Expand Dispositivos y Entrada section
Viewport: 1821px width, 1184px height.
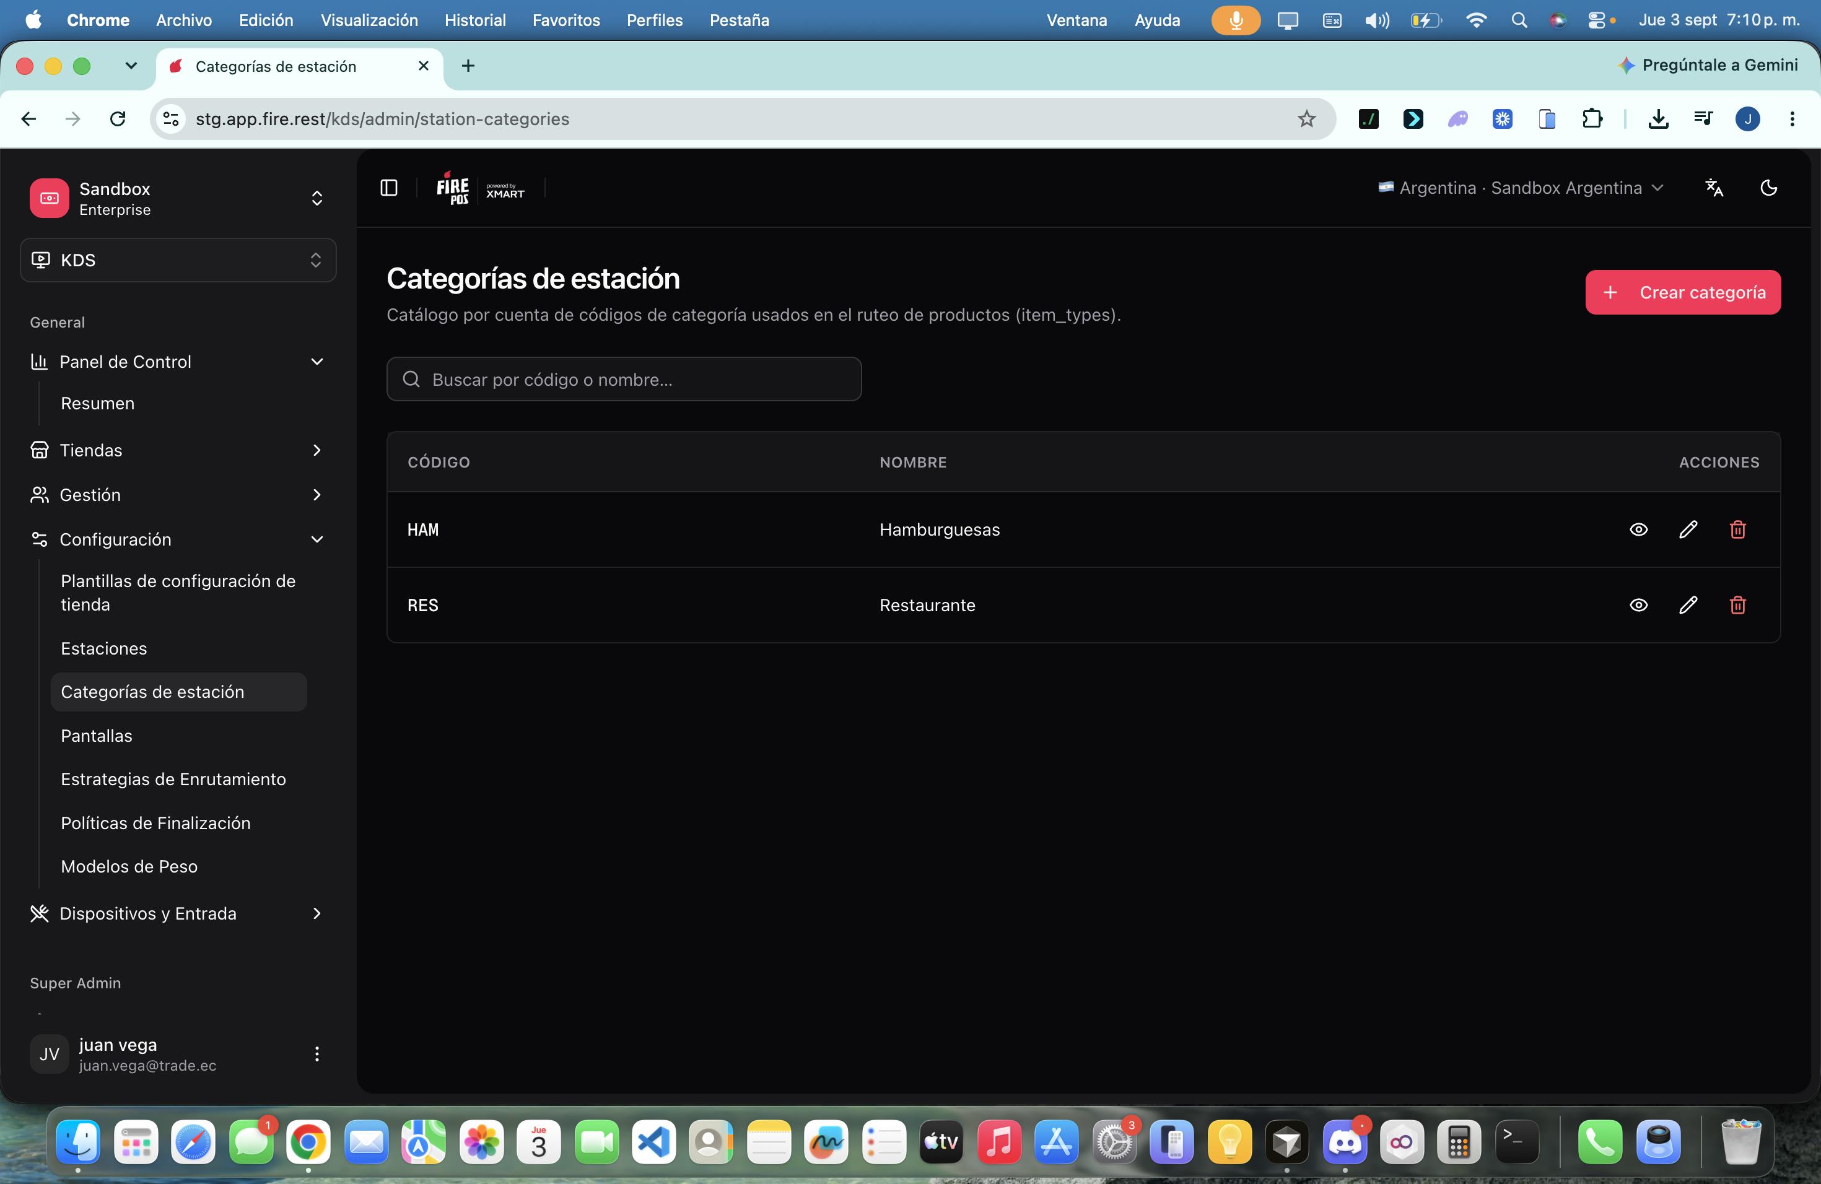(178, 913)
